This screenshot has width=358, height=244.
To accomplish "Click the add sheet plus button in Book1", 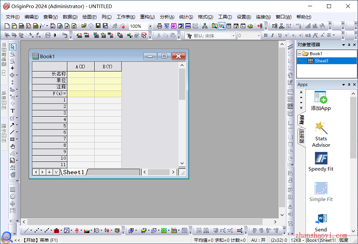I will coord(49,172).
